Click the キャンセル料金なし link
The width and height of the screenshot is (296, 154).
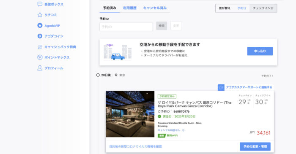pyautogui.click(x=169, y=130)
